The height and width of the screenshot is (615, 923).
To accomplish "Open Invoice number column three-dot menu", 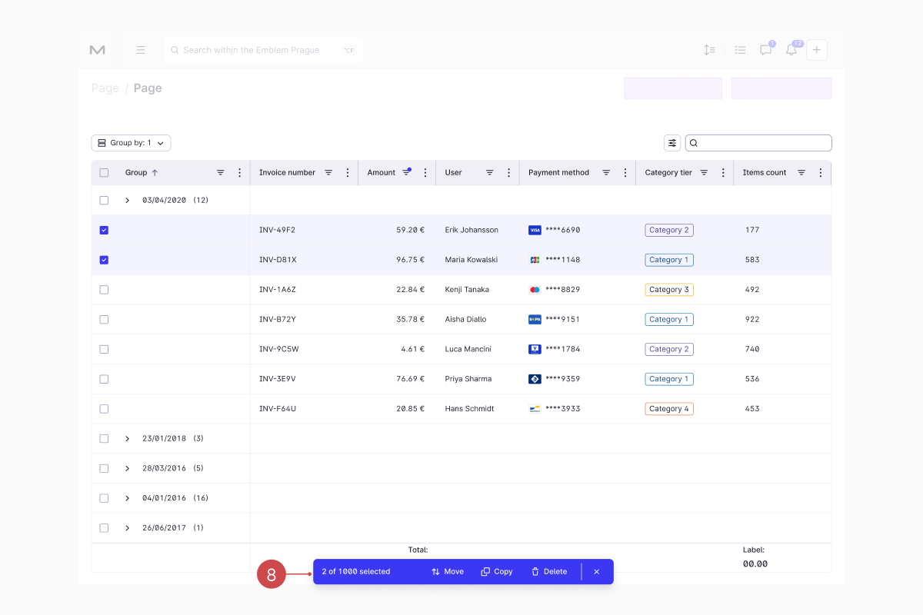I will (348, 173).
